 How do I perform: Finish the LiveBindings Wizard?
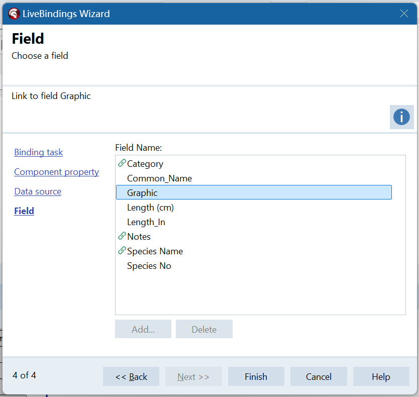click(256, 376)
